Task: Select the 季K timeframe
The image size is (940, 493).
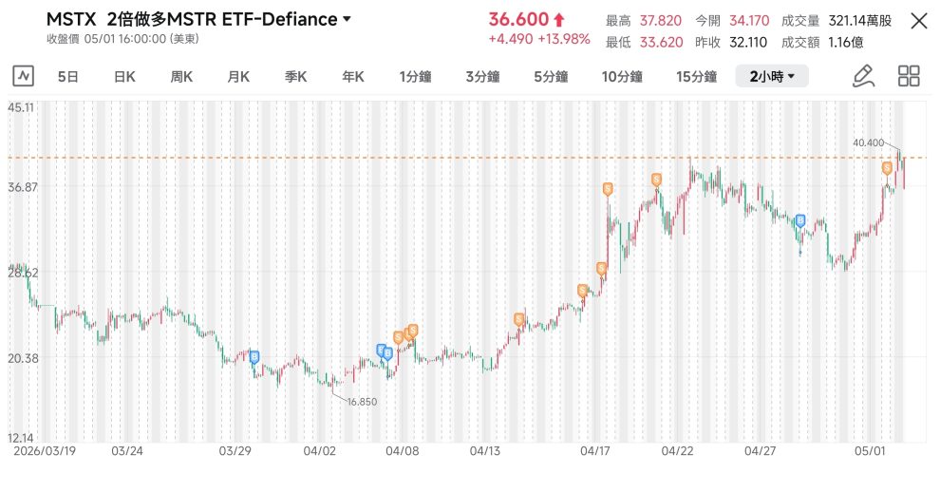Action: pos(295,77)
